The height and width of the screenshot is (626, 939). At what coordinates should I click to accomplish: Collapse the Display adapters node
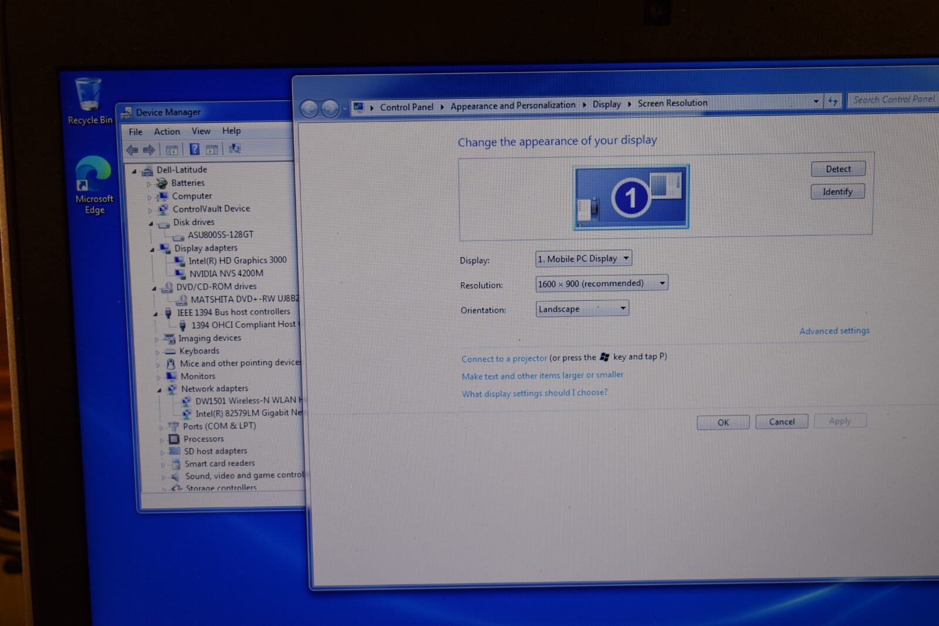152,249
